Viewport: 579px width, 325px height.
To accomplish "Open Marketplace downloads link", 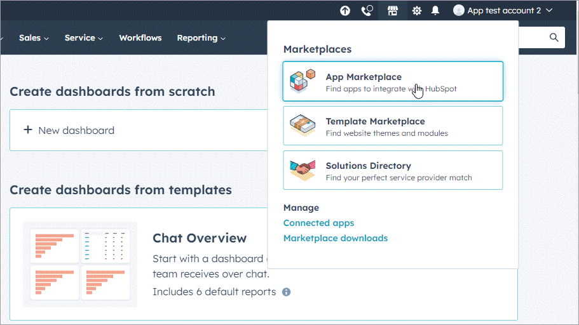I will [x=336, y=238].
